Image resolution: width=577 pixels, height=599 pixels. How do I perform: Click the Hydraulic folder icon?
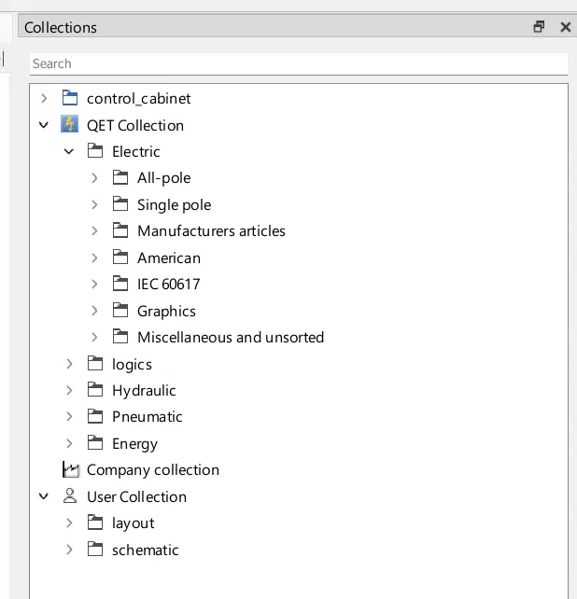(x=95, y=390)
